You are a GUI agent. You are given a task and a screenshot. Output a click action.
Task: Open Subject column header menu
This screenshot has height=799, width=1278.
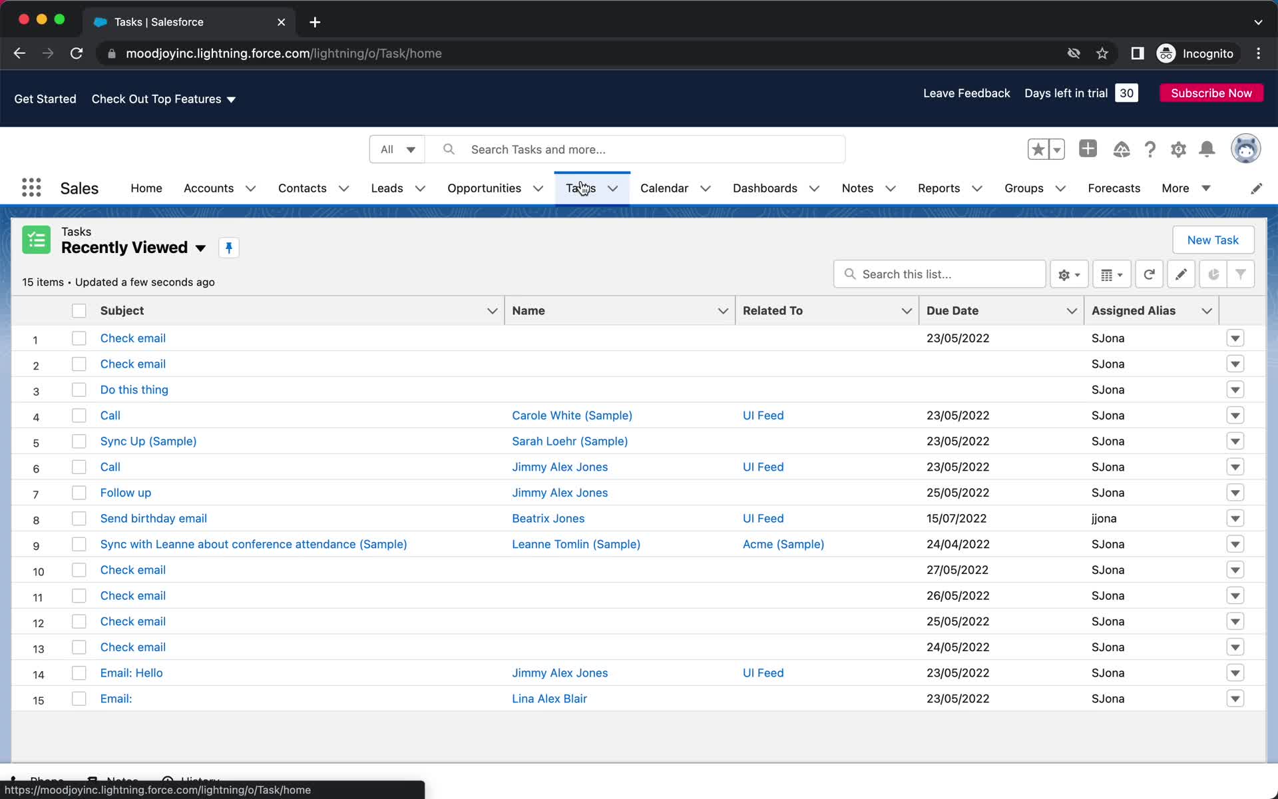tap(492, 311)
